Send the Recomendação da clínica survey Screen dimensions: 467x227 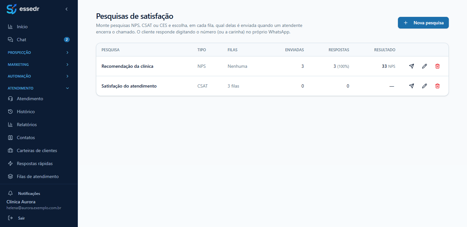412,66
